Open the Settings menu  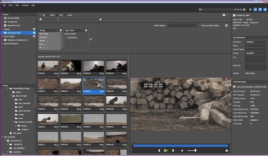point(25,5)
